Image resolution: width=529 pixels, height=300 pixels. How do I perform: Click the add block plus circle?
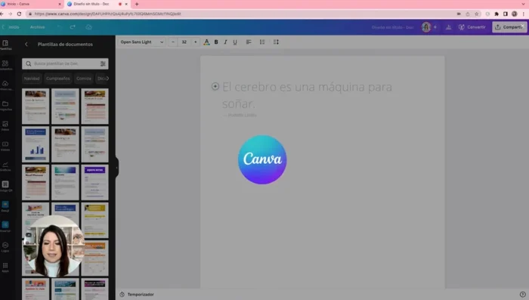click(215, 86)
